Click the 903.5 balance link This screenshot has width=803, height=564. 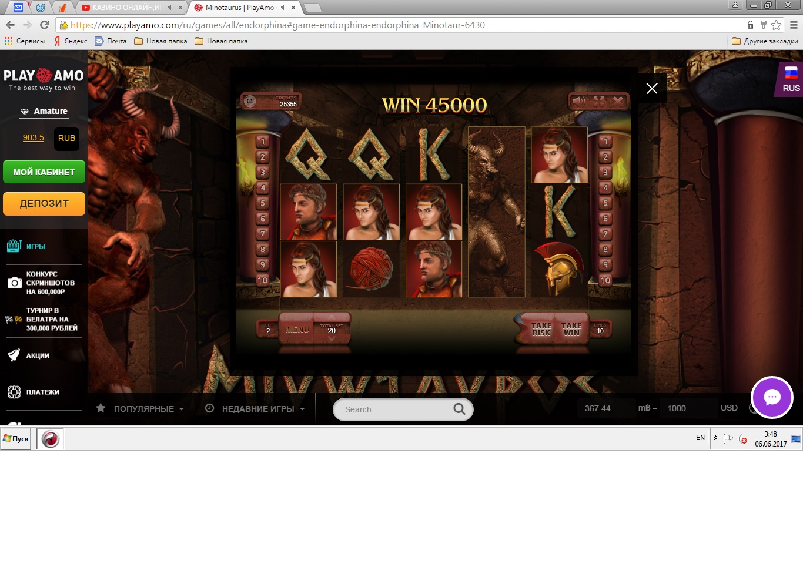tap(34, 137)
